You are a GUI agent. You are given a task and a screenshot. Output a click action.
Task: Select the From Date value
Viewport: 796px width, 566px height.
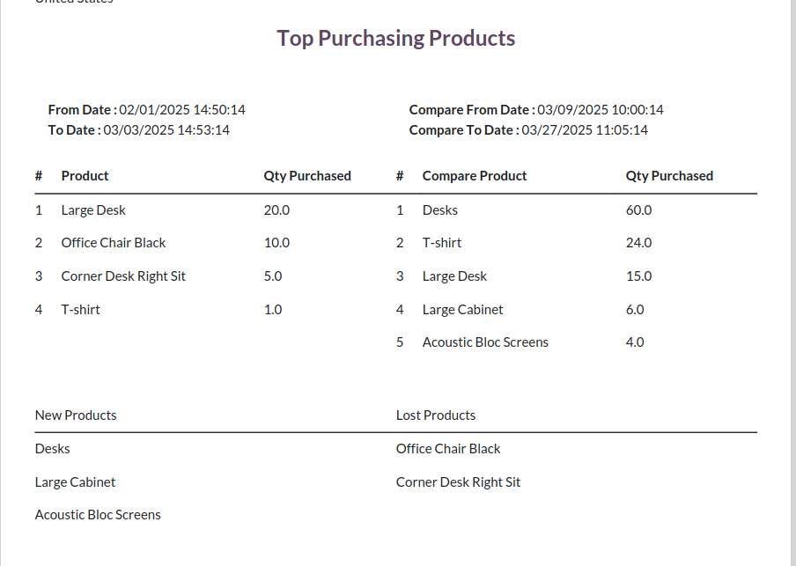(x=182, y=110)
